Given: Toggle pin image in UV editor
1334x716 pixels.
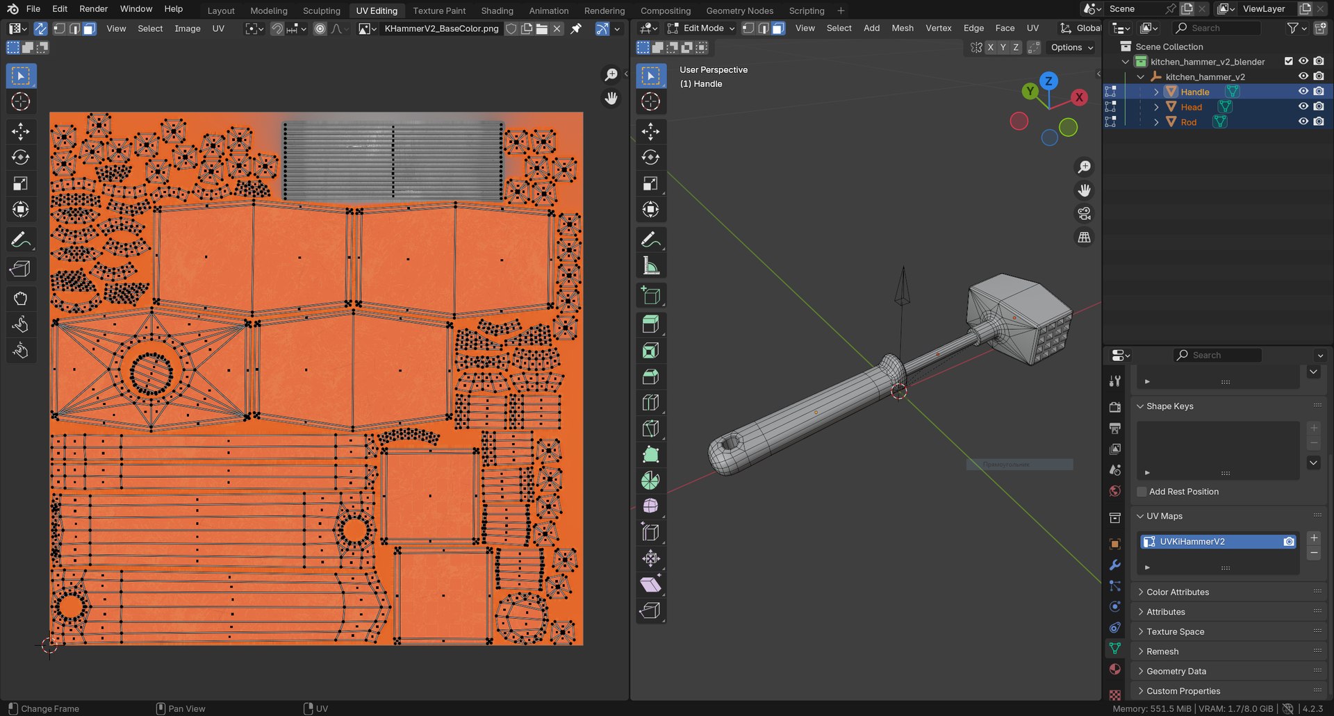Looking at the screenshot, I should pos(576,28).
